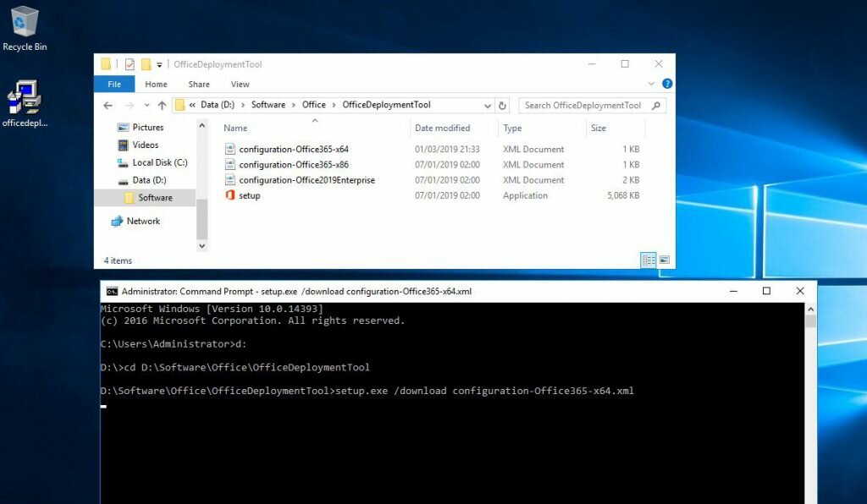Click the Command Prompt window system icon

(112, 292)
